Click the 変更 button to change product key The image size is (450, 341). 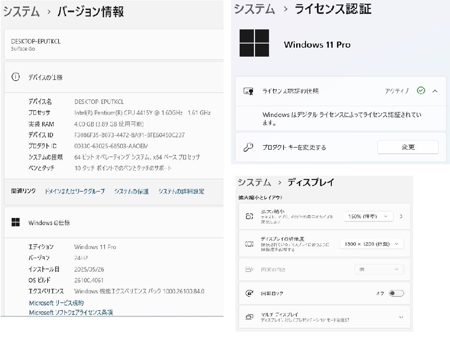(408, 147)
